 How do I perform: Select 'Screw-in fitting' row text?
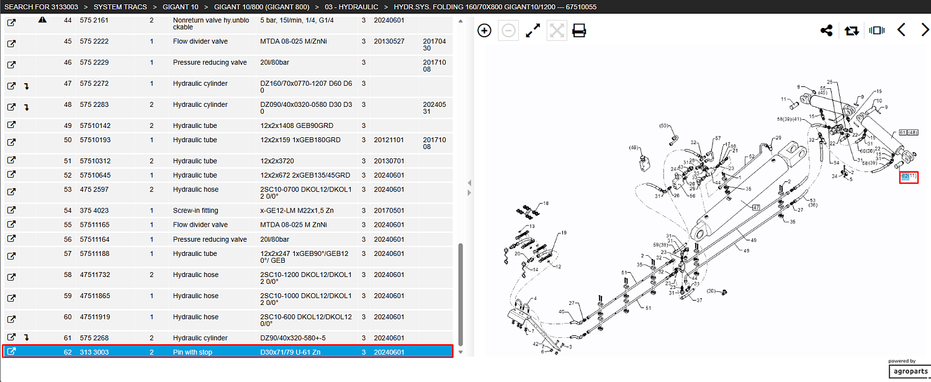pos(196,211)
